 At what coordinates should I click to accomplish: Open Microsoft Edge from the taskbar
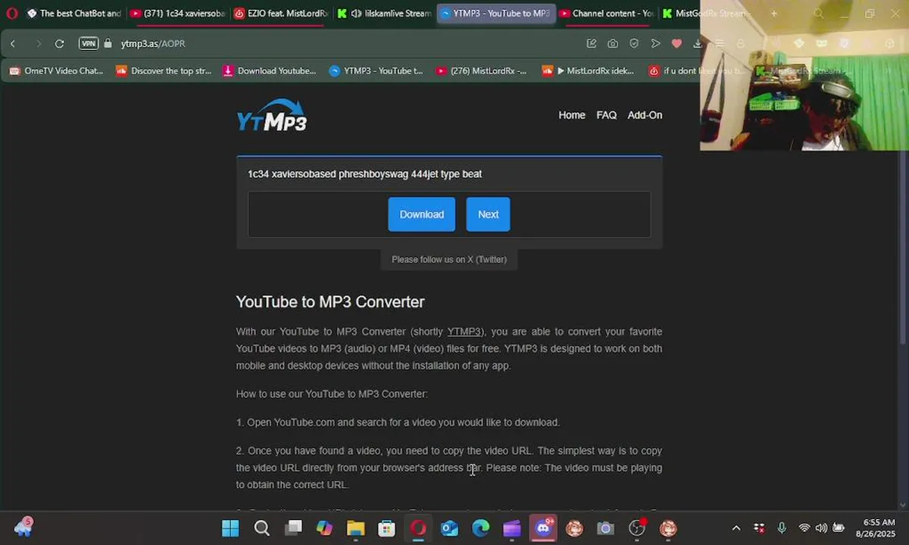(481, 528)
